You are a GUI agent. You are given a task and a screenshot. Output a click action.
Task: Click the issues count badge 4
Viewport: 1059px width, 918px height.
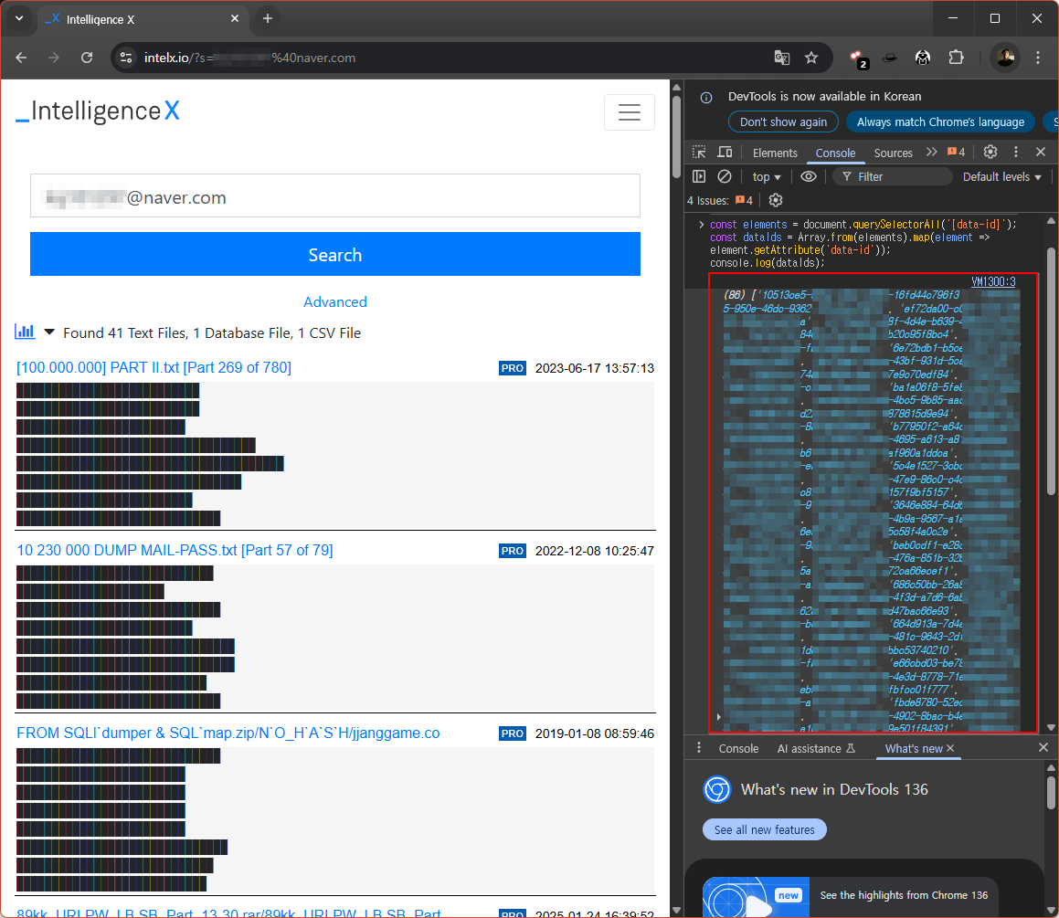[x=956, y=152]
